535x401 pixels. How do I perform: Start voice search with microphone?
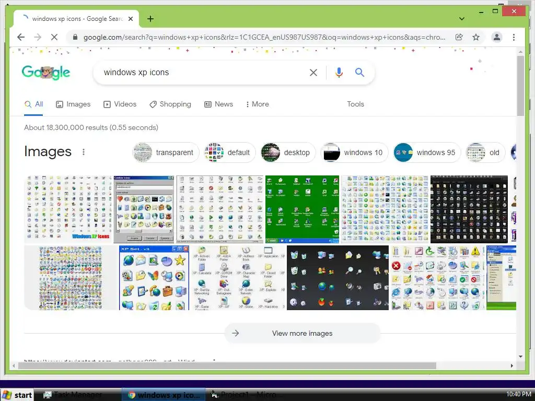coord(339,72)
